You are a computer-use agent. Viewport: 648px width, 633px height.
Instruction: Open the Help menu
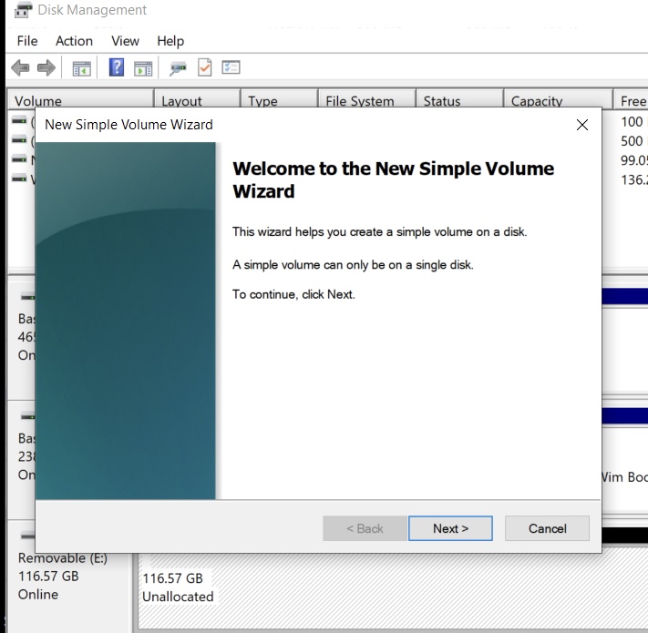(x=170, y=41)
